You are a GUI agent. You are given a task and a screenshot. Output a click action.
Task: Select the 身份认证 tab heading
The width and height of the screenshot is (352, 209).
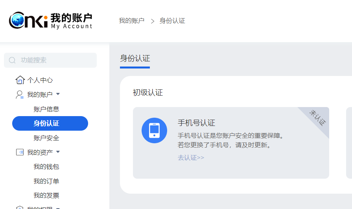[x=135, y=59]
